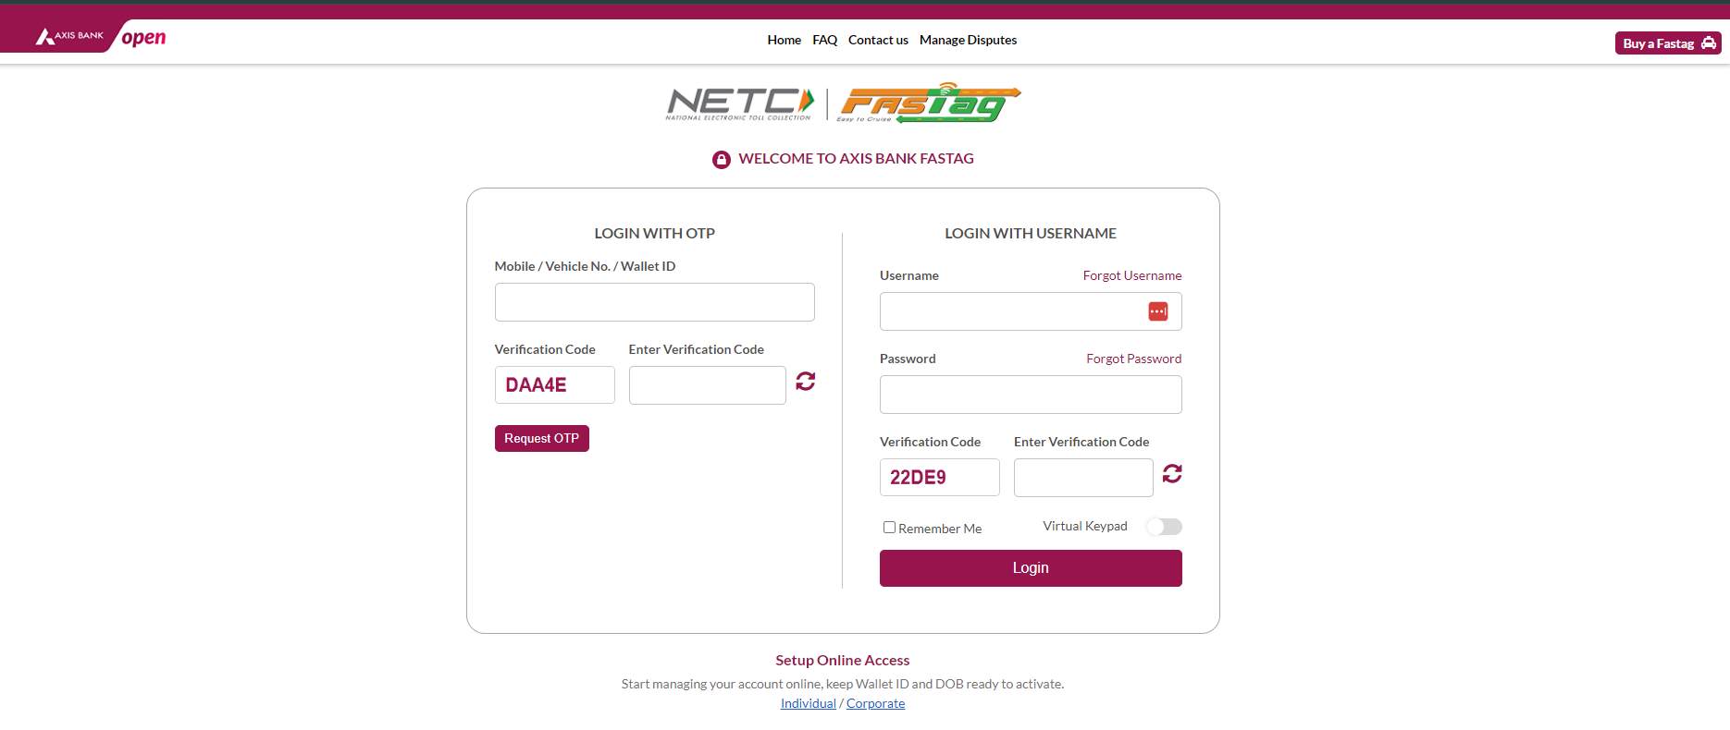Viewport: 1730px width, 730px height.
Task: Refresh the username login captcha code
Action: coord(1172,474)
